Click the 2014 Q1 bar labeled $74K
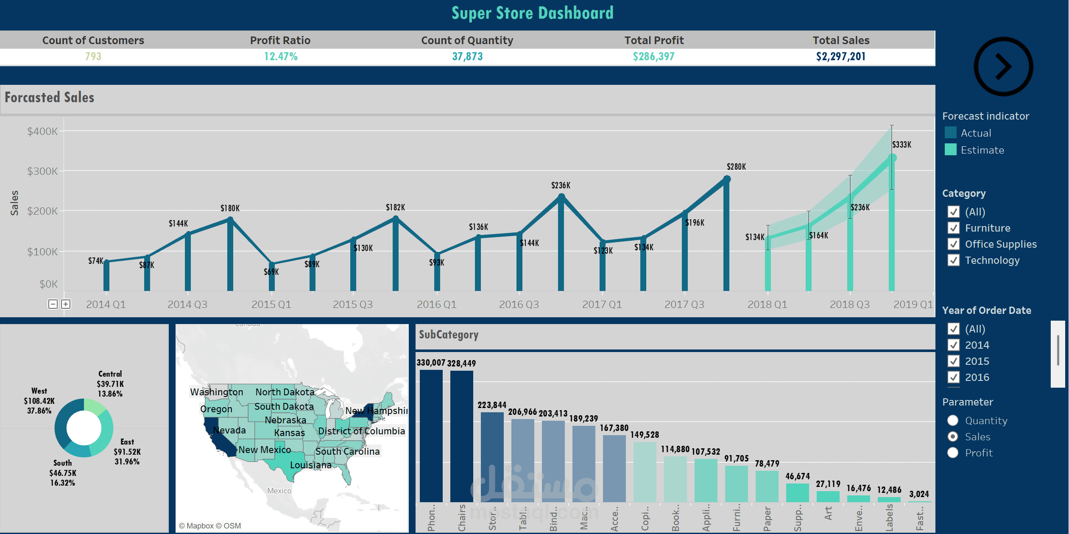This screenshot has width=1069, height=534. tap(106, 276)
